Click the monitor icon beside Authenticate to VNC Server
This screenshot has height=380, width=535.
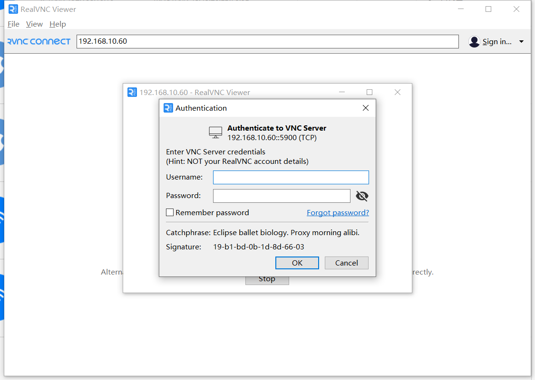click(x=215, y=133)
